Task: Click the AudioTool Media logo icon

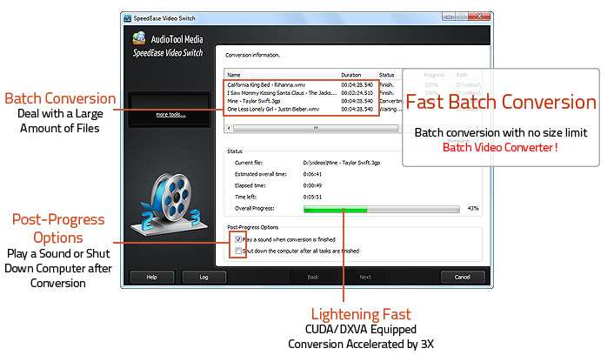Action: pyautogui.click(x=139, y=38)
